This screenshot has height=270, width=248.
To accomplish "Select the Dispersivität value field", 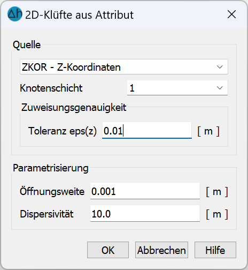I will click(145, 214).
